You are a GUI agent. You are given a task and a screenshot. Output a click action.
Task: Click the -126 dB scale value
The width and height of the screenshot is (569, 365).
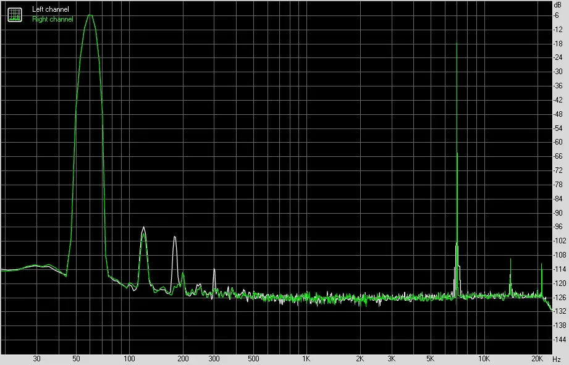click(x=559, y=298)
